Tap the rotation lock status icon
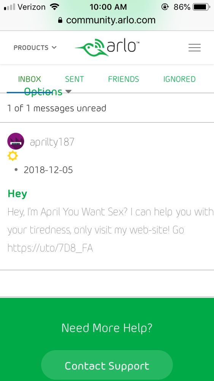 (165, 7)
